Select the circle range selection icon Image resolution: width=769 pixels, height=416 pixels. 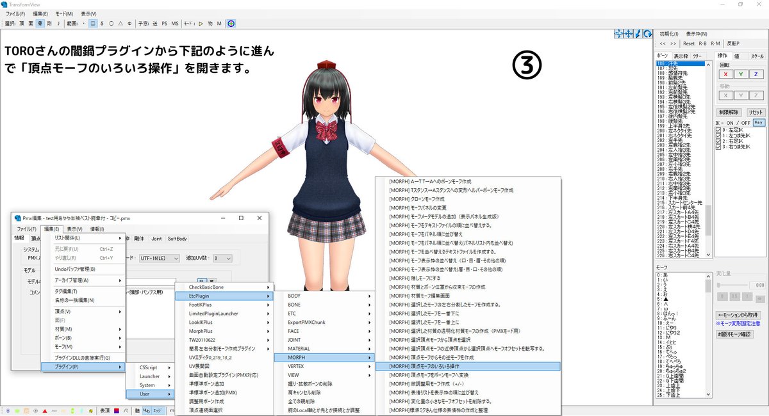[112, 23]
